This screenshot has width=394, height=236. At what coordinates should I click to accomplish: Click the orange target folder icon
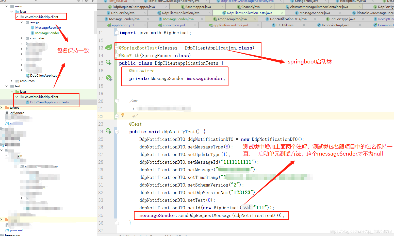[x=7, y=108]
